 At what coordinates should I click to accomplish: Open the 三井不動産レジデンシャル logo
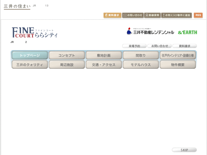[150, 31]
